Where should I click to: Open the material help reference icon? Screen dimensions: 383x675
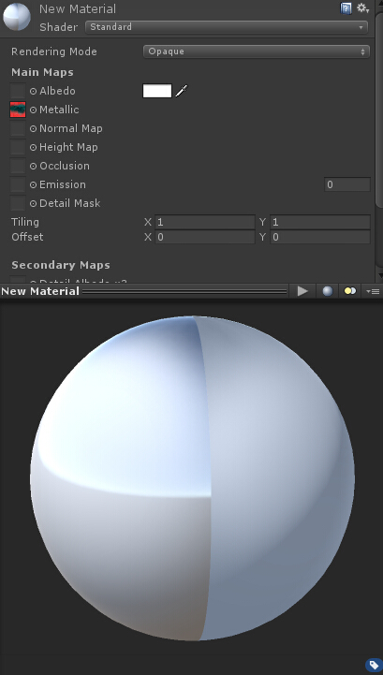346,8
